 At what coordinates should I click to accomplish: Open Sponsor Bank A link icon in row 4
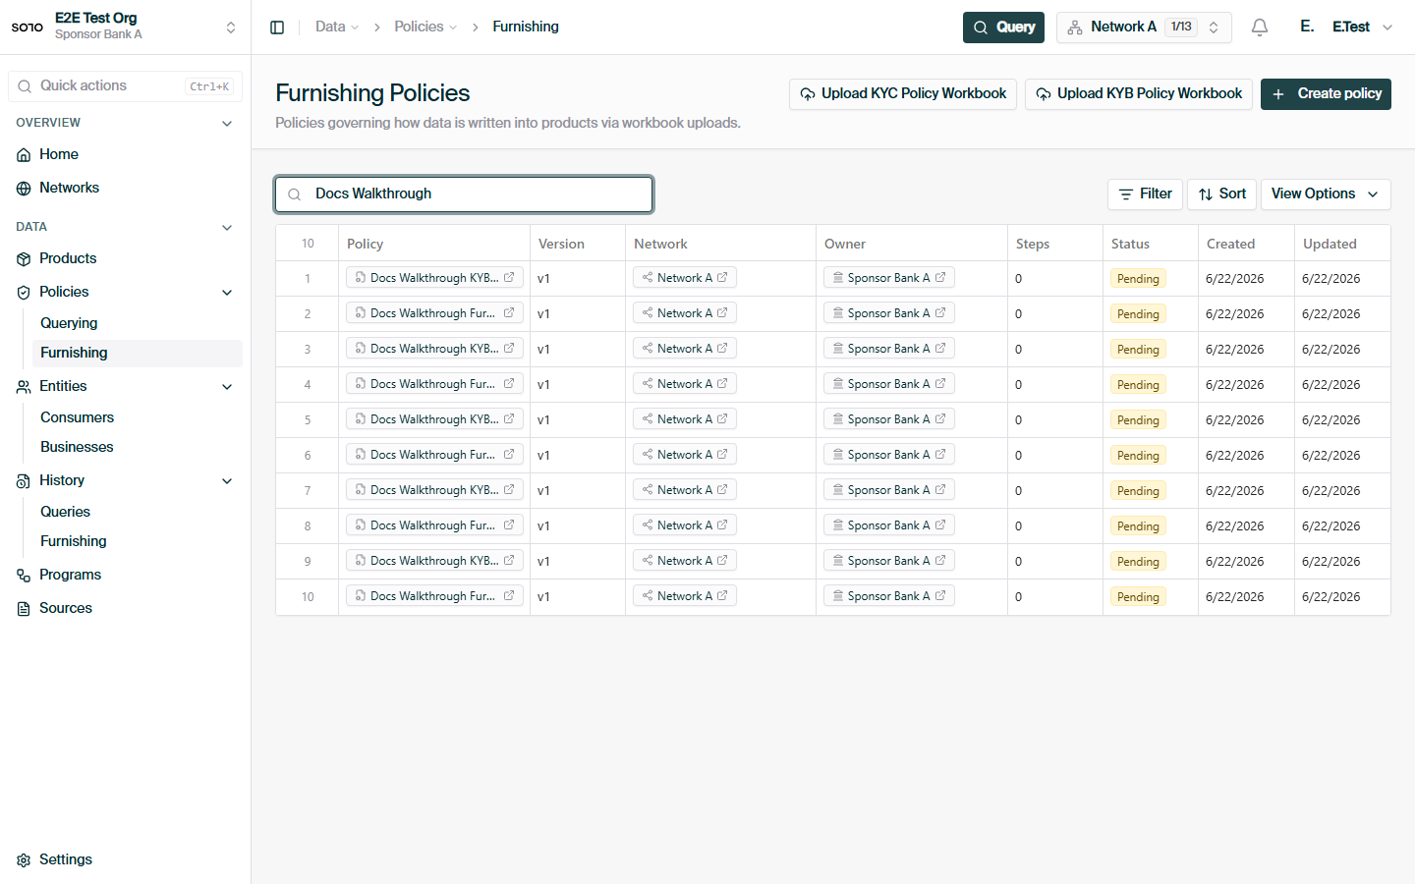(x=940, y=384)
